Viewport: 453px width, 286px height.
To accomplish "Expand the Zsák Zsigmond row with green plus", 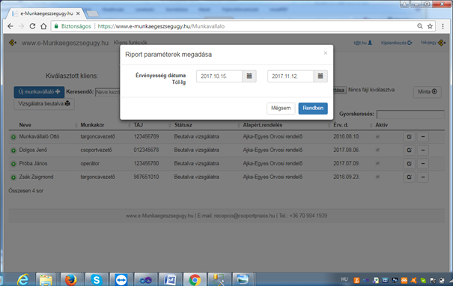I will tap(13, 177).
